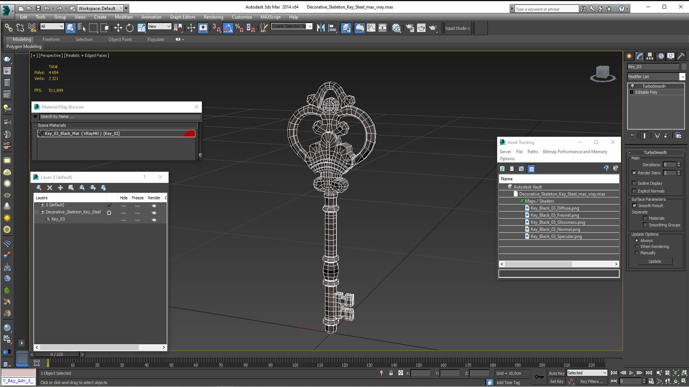The image size is (689, 387).
Task: Go to the start of the animation
Action: point(614,373)
